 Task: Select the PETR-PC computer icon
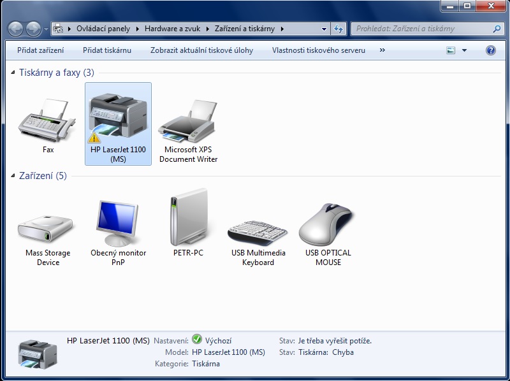click(x=188, y=217)
